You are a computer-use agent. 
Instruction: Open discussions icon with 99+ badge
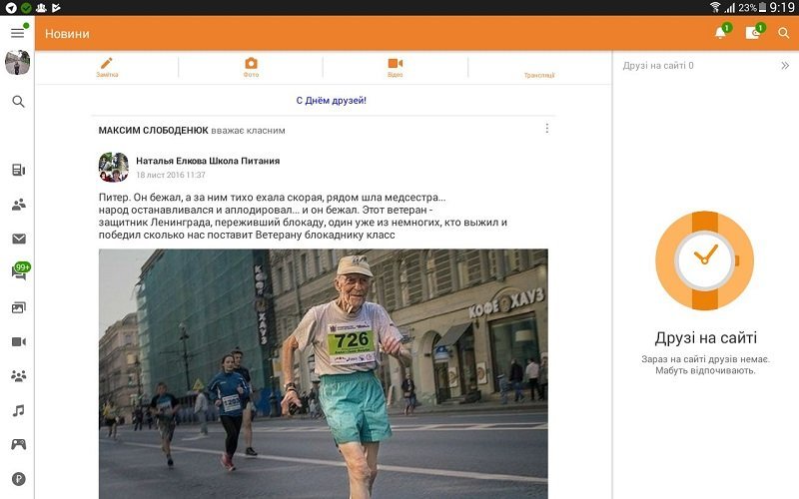point(19,271)
